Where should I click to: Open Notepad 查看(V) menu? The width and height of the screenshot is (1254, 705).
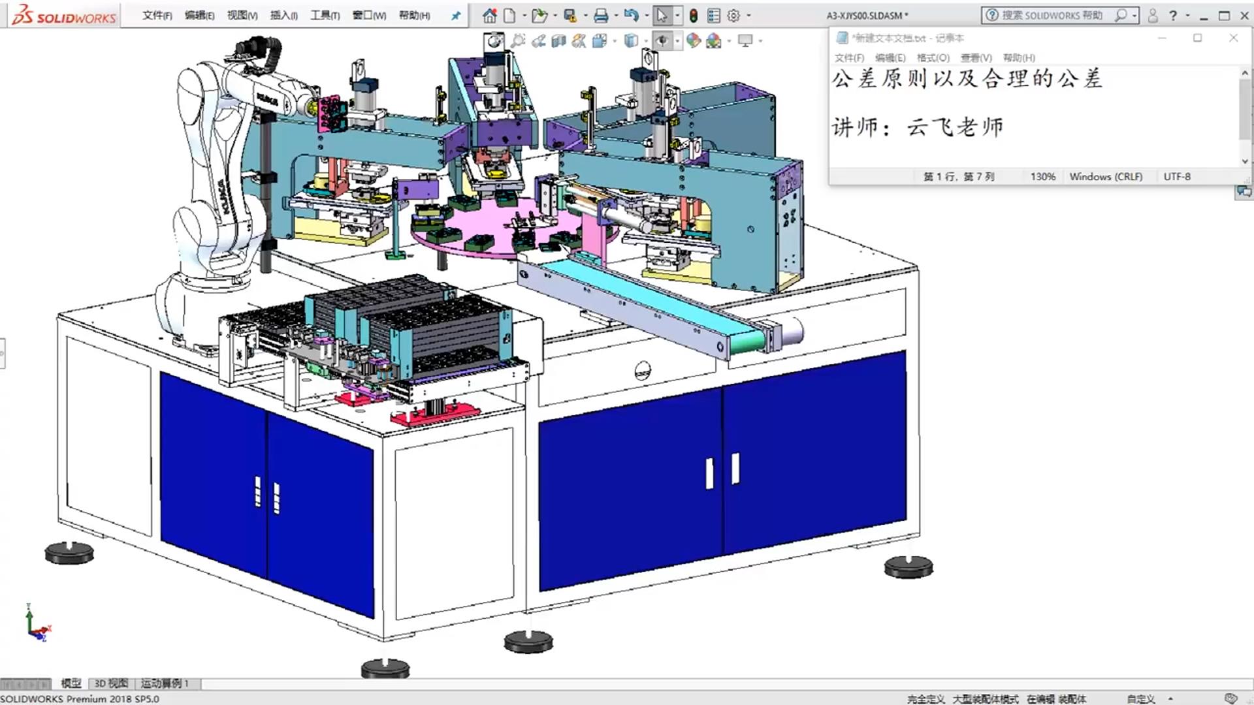[x=976, y=57]
